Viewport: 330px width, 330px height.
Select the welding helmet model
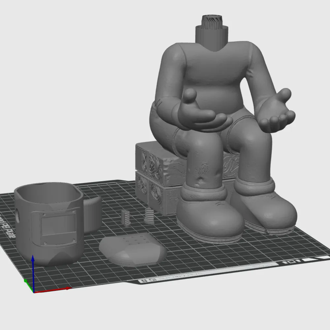pyautogui.click(x=49, y=224)
